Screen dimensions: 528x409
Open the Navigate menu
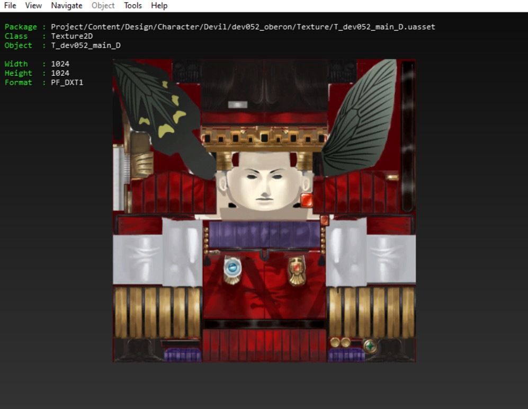click(66, 5)
